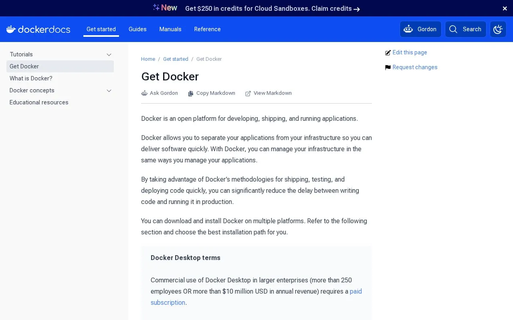This screenshot has height=320, width=513.
Task: Click the Copy Markdown pages icon
Action: [x=191, y=93]
